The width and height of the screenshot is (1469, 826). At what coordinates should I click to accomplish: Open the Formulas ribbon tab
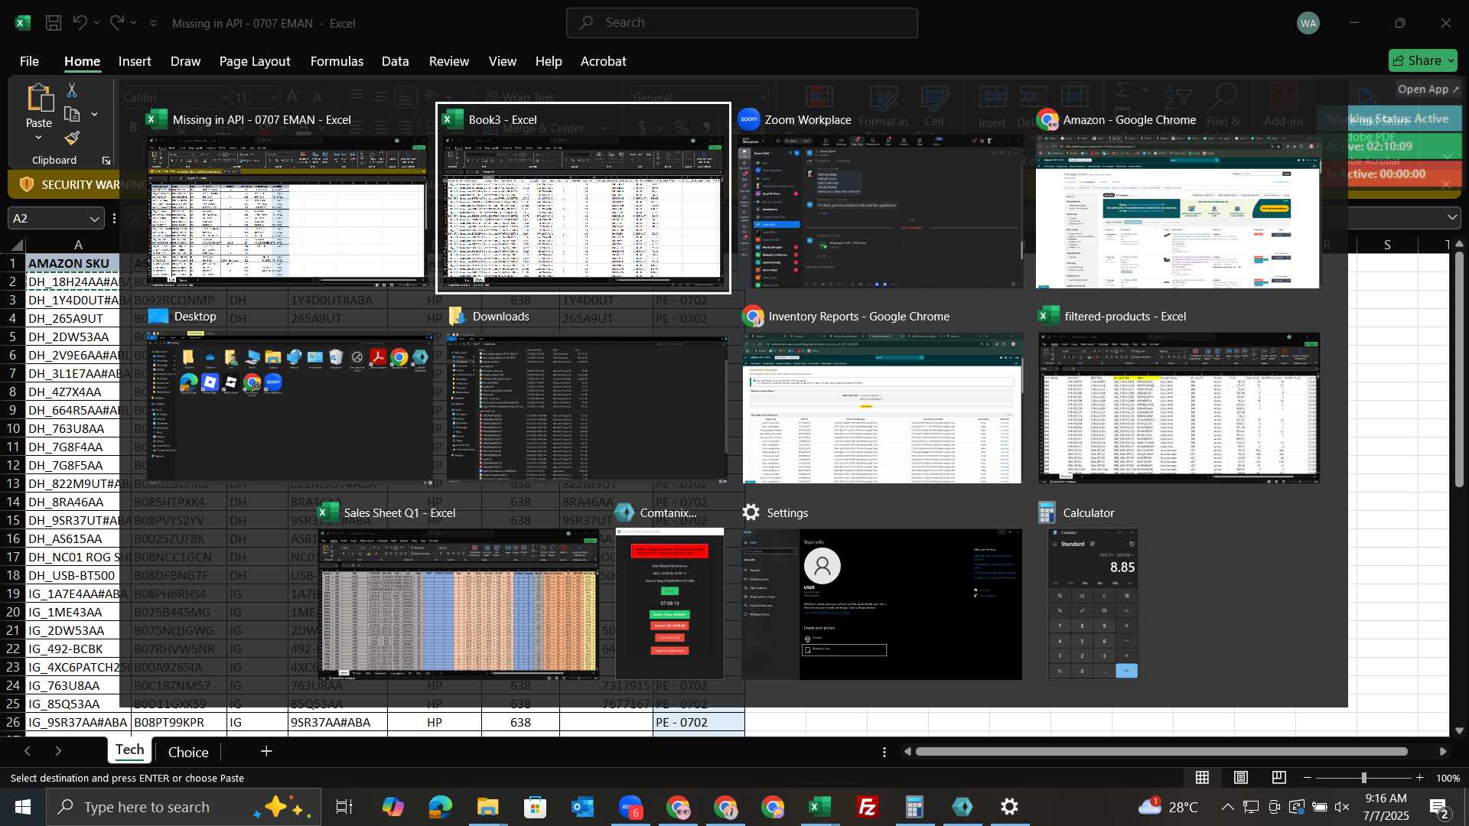tap(337, 61)
